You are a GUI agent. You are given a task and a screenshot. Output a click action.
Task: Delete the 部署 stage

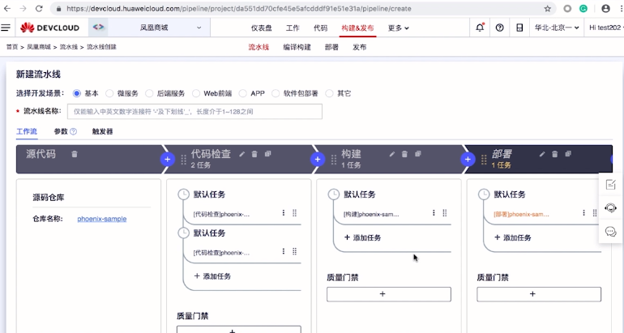pyautogui.click(x=555, y=154)
